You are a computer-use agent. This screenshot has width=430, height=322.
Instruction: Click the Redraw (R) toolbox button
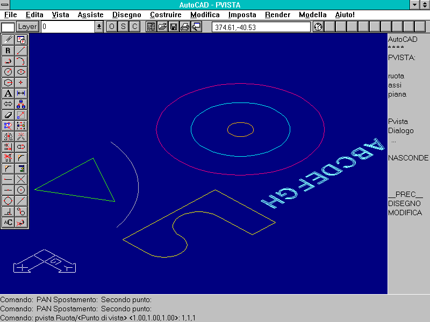point(8,50)
